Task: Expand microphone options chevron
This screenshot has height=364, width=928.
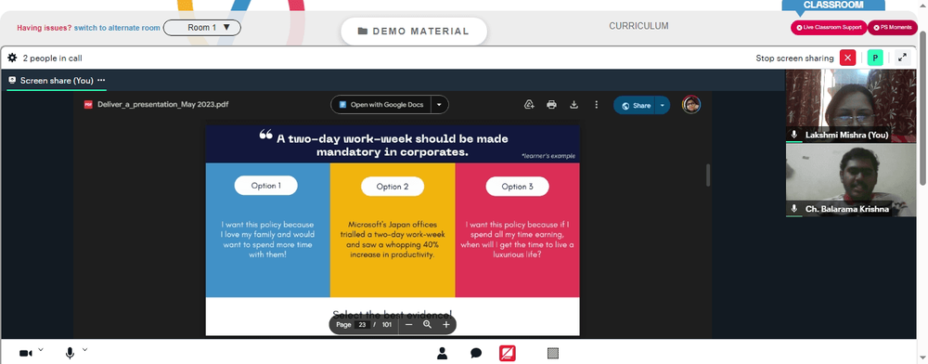Action: click(84, 350)
